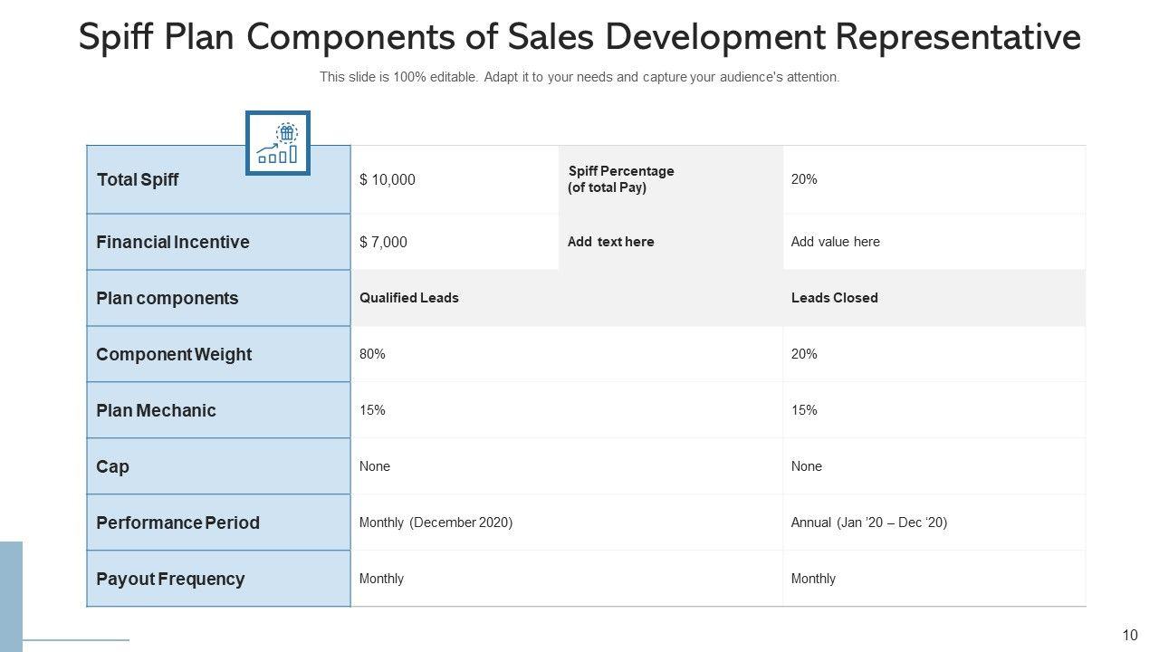Select the Total Spiff row header
The image size is (1159, 652).
[x=138, y=180]
